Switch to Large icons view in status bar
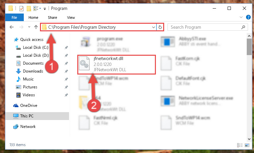254x153 pixels. pos(247,145)
